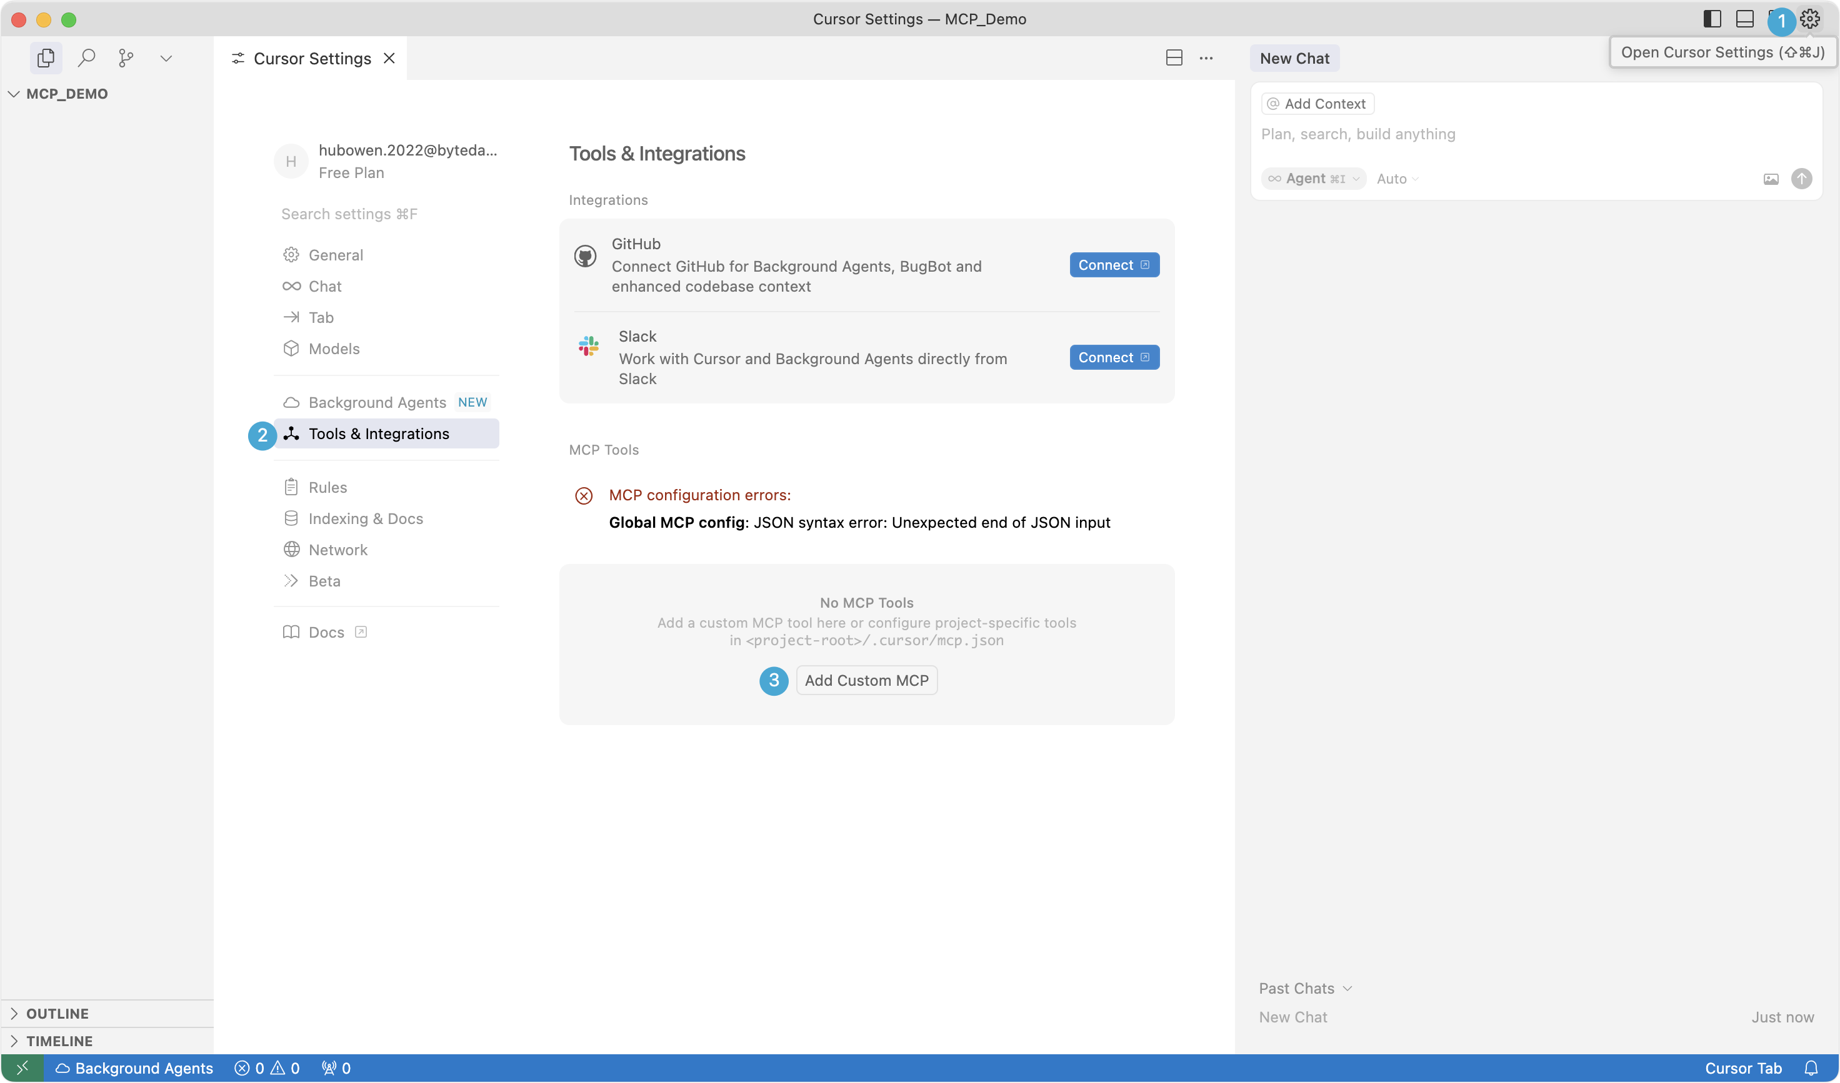Toggle the primary sidebar visibility
The image size is (1840, 1083).
click(x=1712, y=19)
